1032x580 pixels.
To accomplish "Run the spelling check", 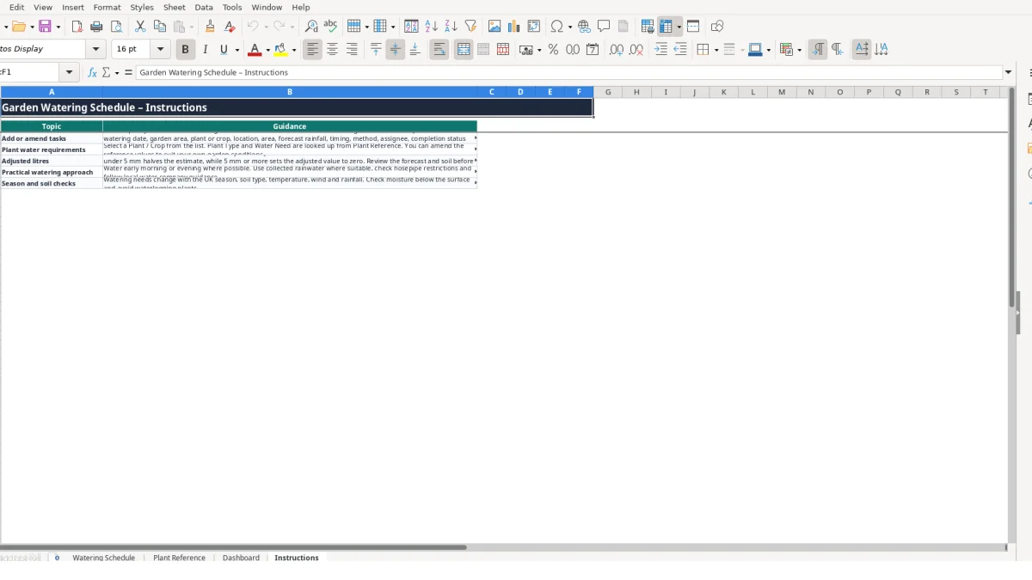I will [x=330, y=27].
